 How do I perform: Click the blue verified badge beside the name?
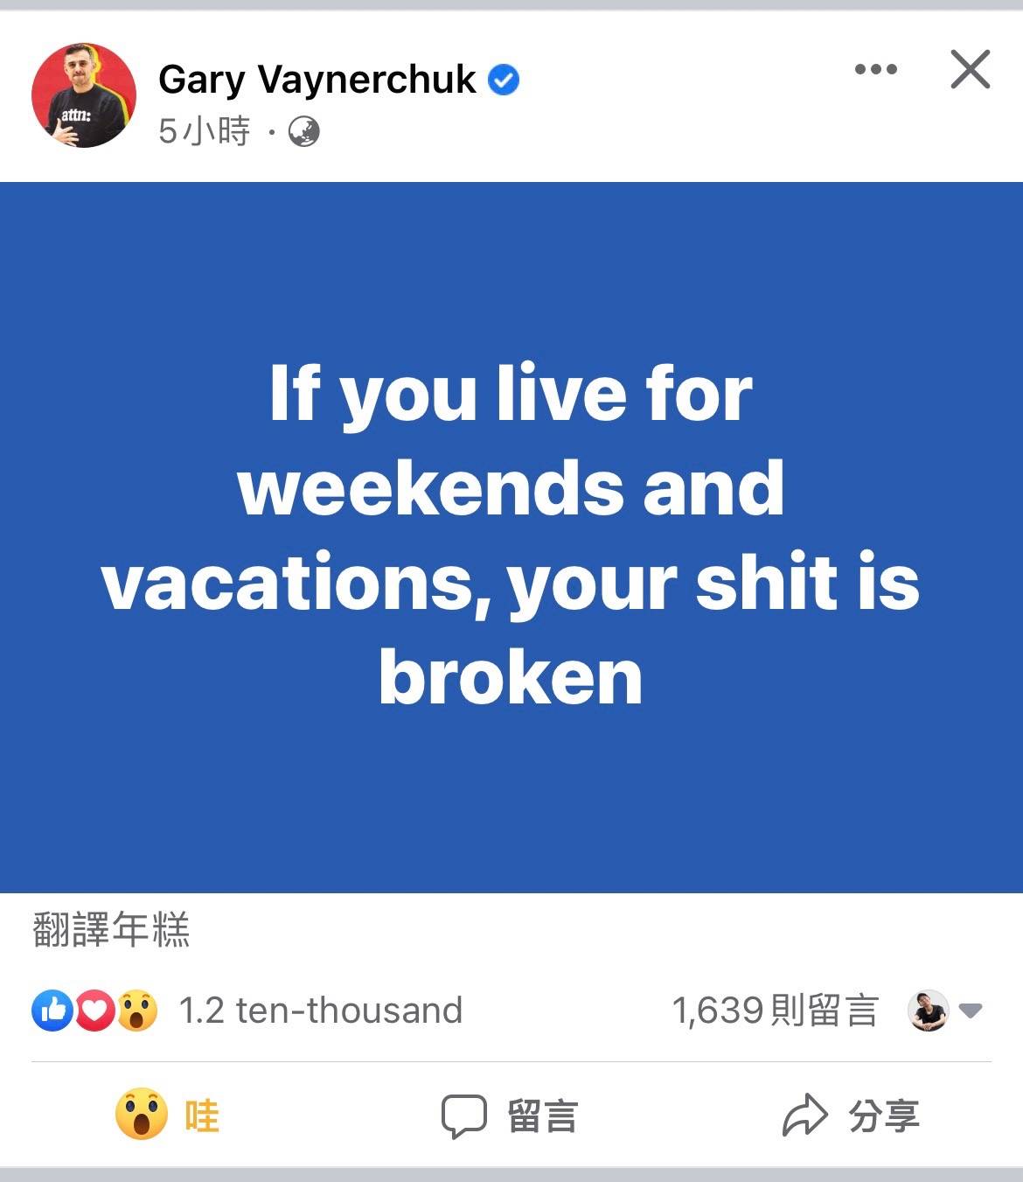click(x=504, y=80)
